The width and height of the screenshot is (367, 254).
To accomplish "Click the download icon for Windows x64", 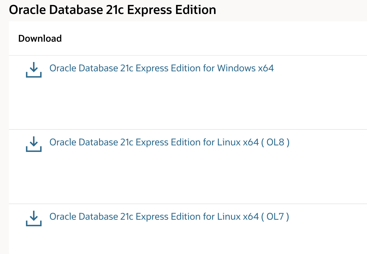I will [x=34, y=70].
